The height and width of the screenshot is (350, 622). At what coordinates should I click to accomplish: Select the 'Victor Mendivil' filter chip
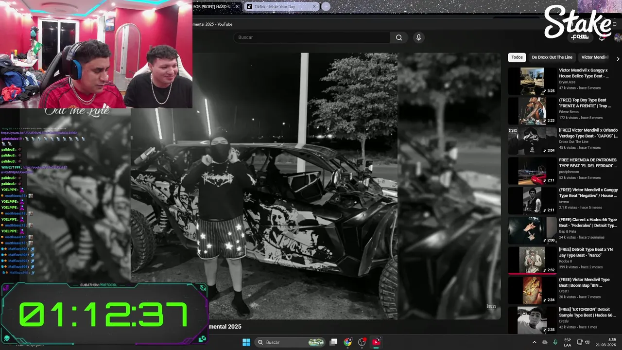tap(595, 57)
